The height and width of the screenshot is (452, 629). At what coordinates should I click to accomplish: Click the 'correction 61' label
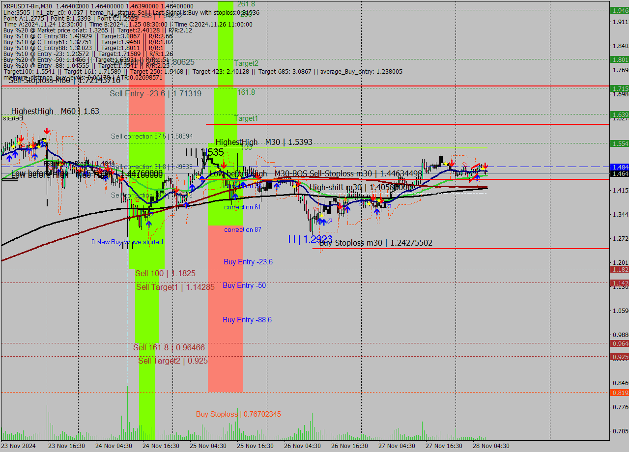(242, 207)
